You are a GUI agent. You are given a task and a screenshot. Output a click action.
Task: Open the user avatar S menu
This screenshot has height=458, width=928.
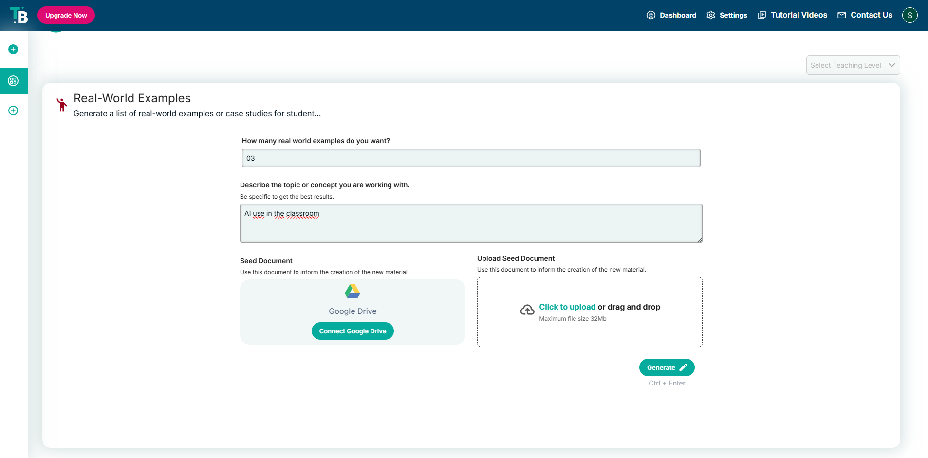[909, 15]
